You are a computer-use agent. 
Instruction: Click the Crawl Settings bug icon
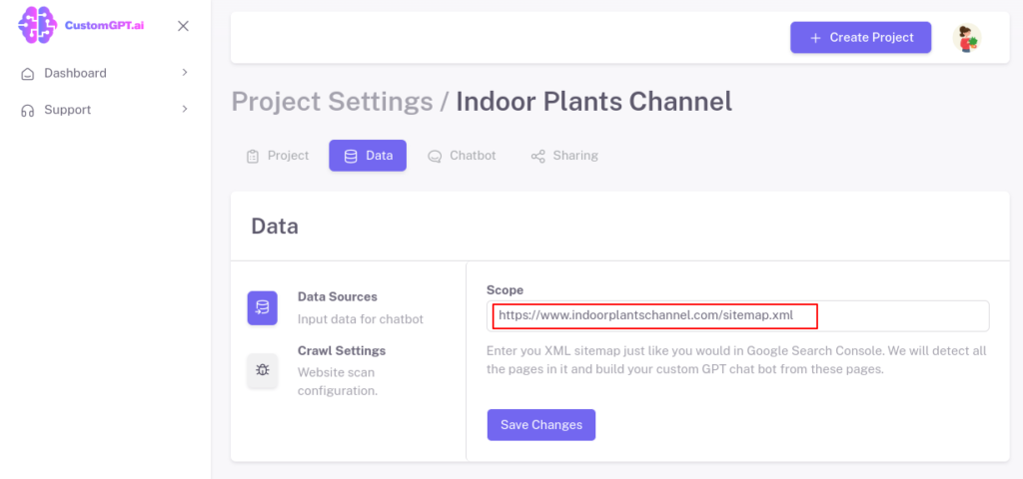coord(263,370)
